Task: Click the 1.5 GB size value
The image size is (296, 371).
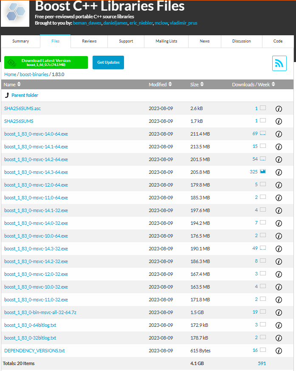Action: pyautogui.click(x=197, y=312)
